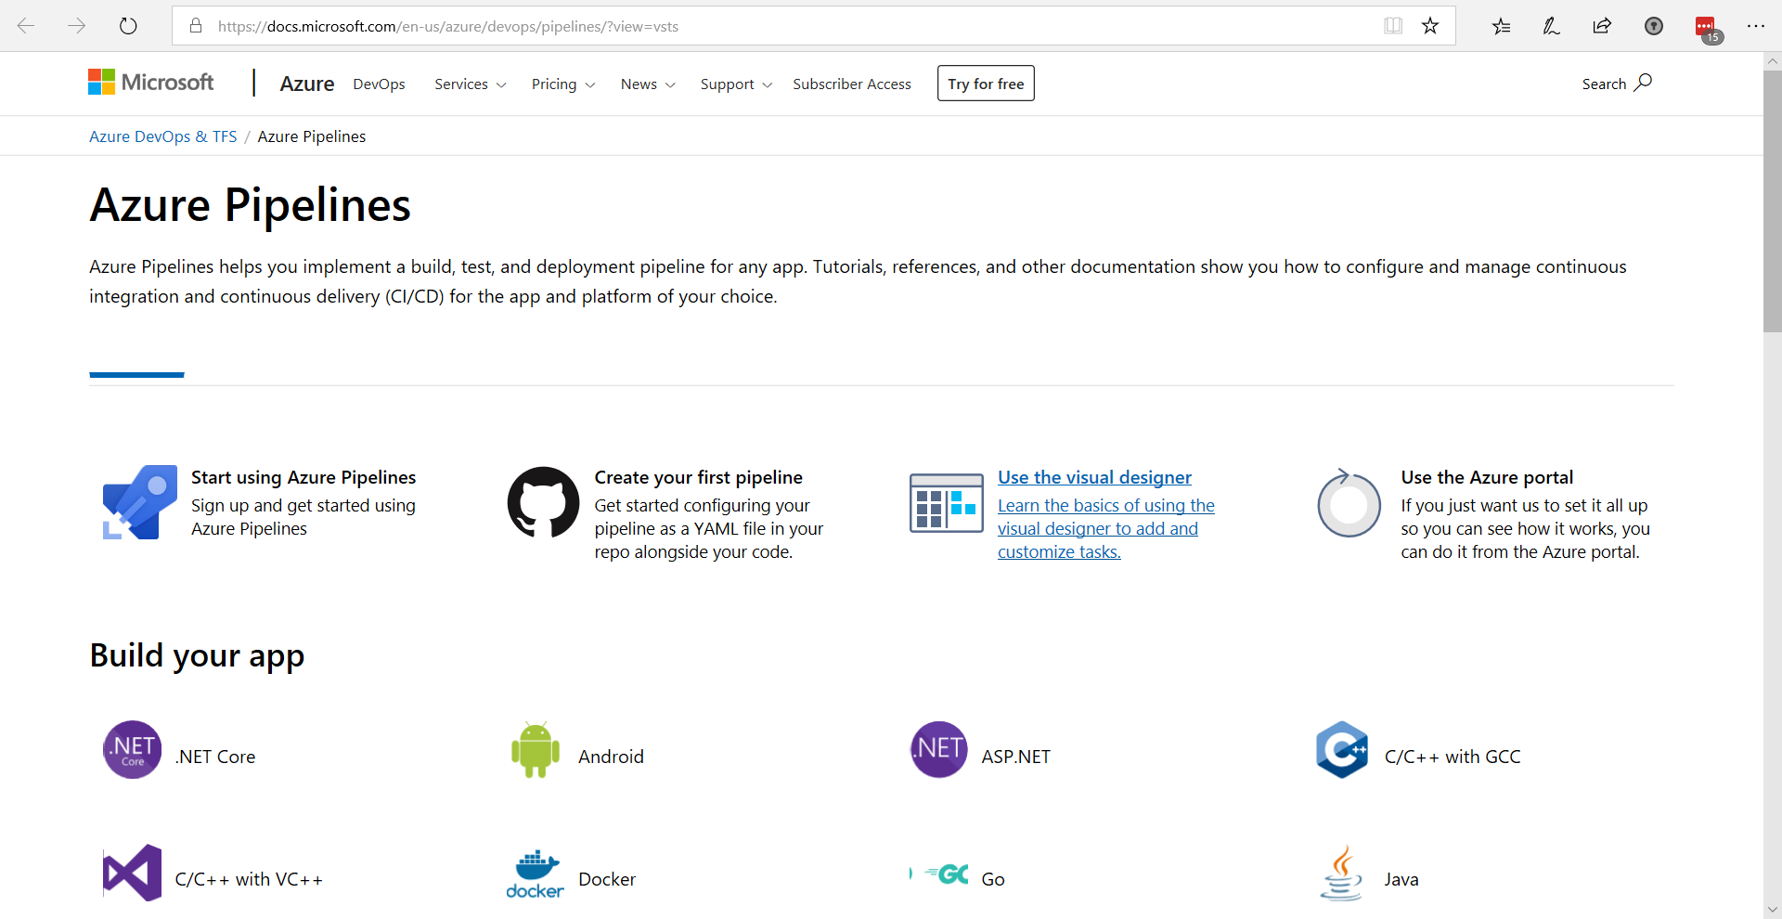The height and width of the screenshot is (919, 1782).
Task: Open the Favorites hub icon
Action: point(1501,26)
